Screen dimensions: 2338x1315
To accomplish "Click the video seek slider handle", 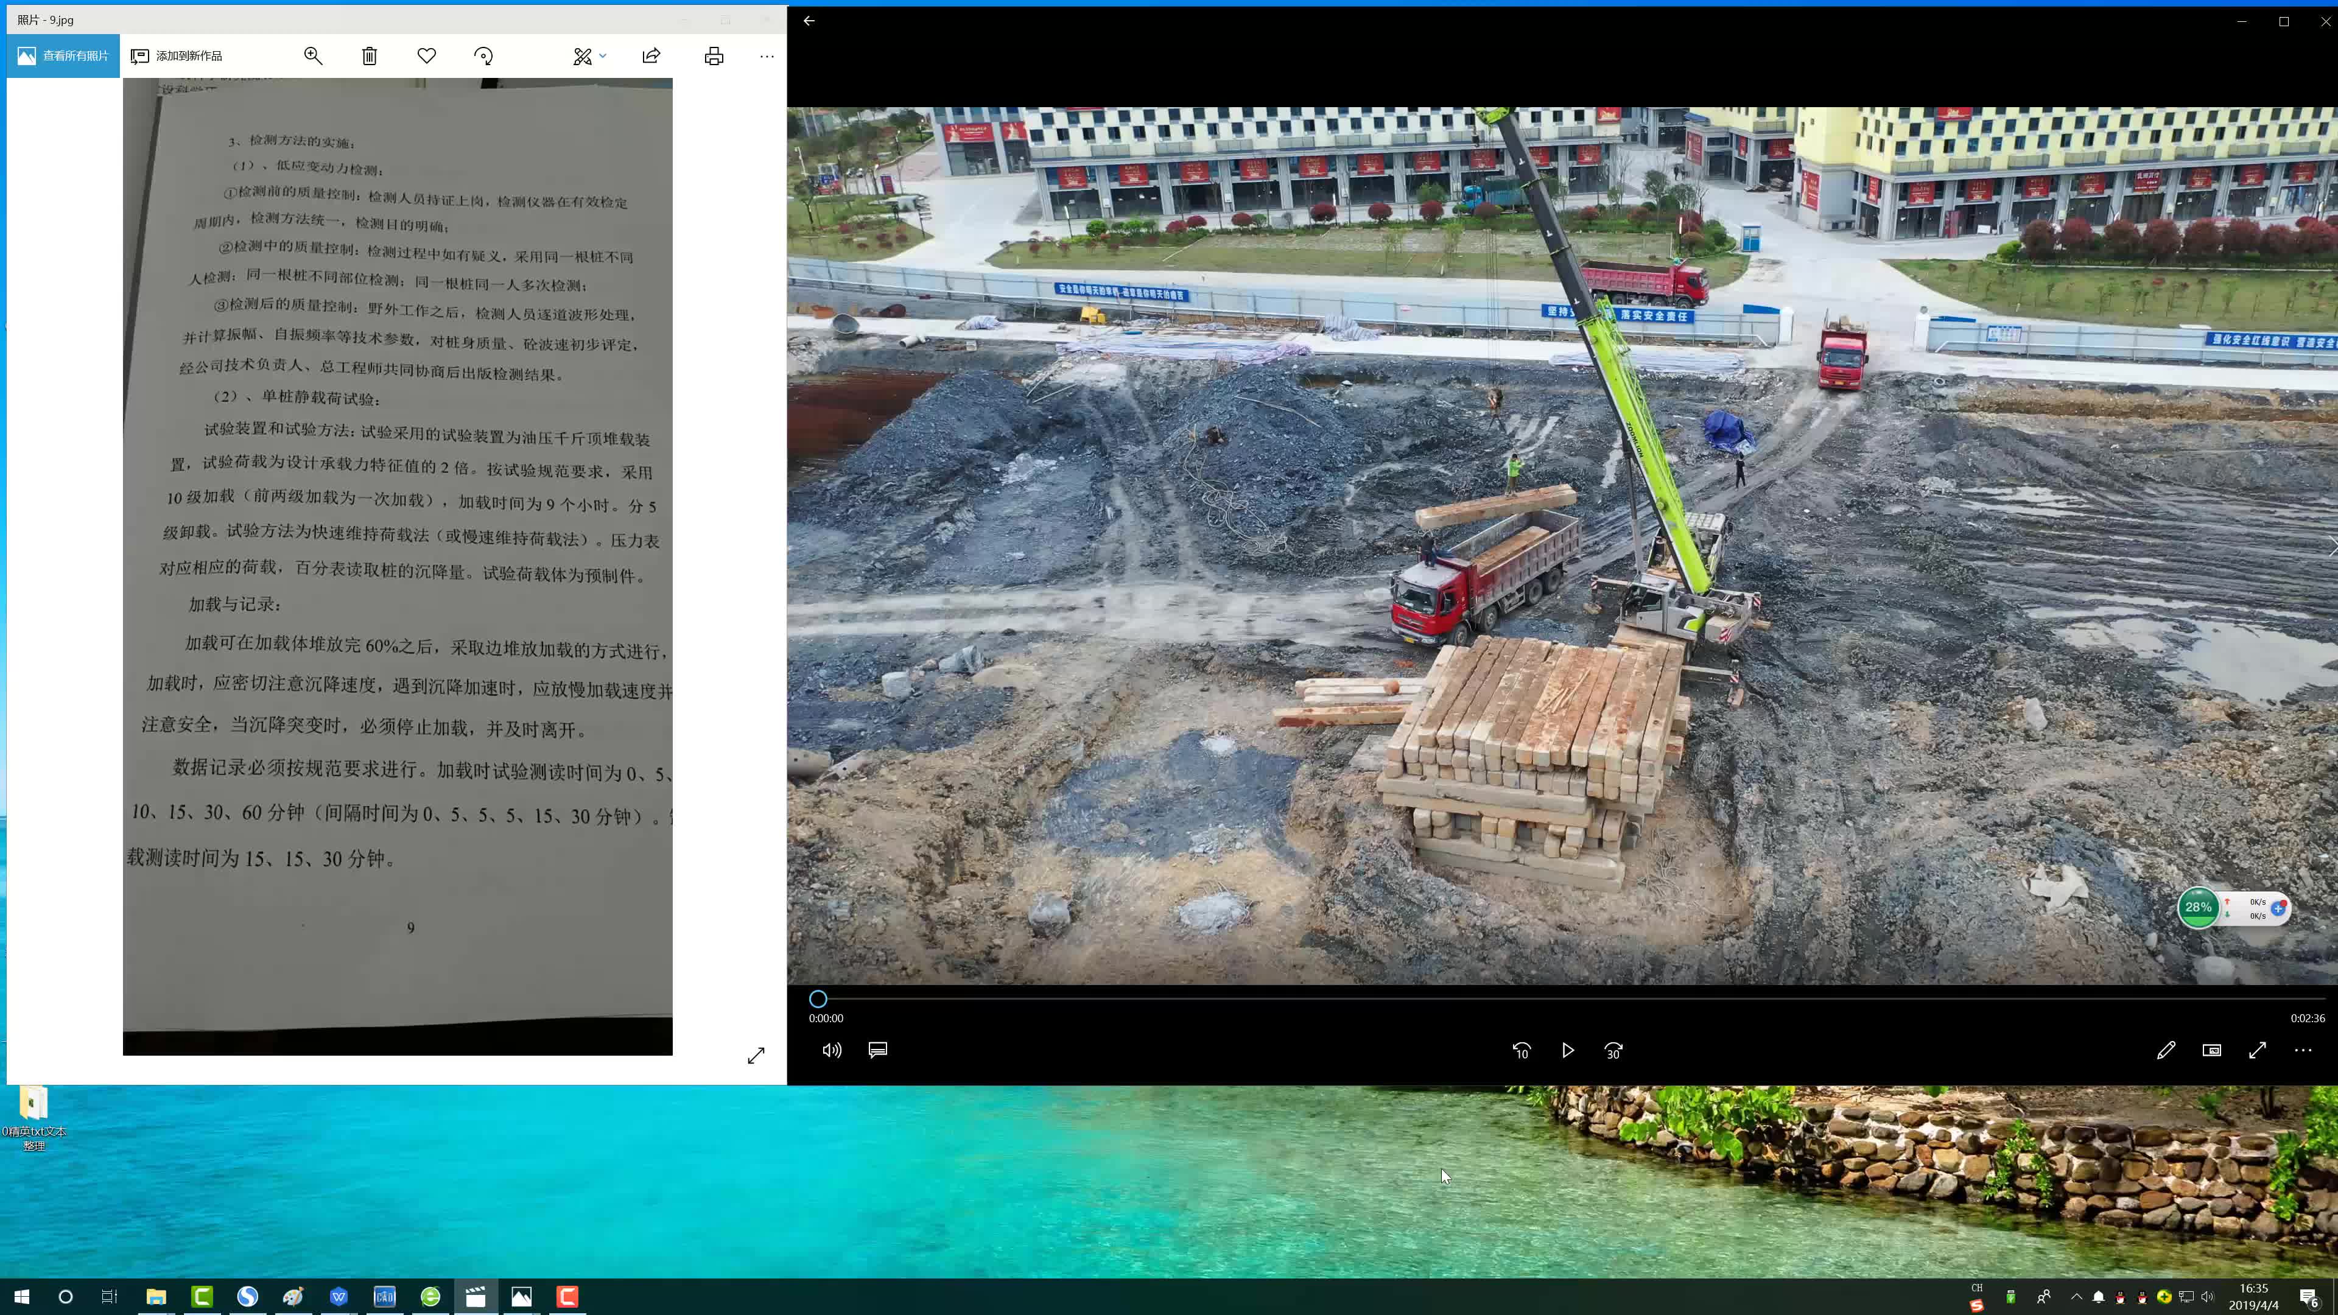I will [x=818, y=998].
